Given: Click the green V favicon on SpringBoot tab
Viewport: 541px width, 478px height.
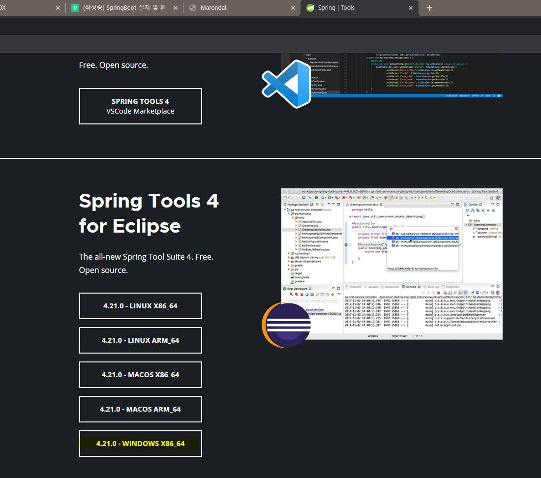Looking at the screenshot, I should coord(75,8).
